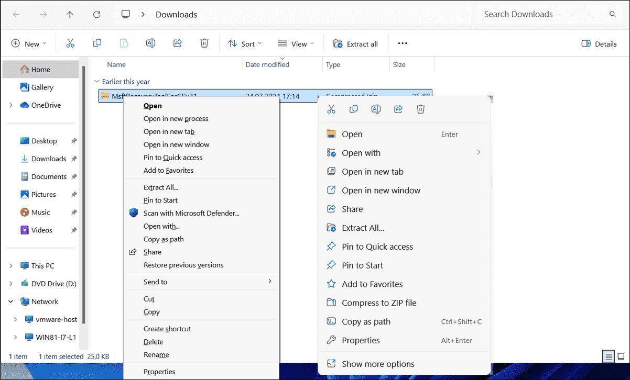Click the Rename icon in toolbar
Viewport: 630px width, 380px height.
(x=150, y=43)
